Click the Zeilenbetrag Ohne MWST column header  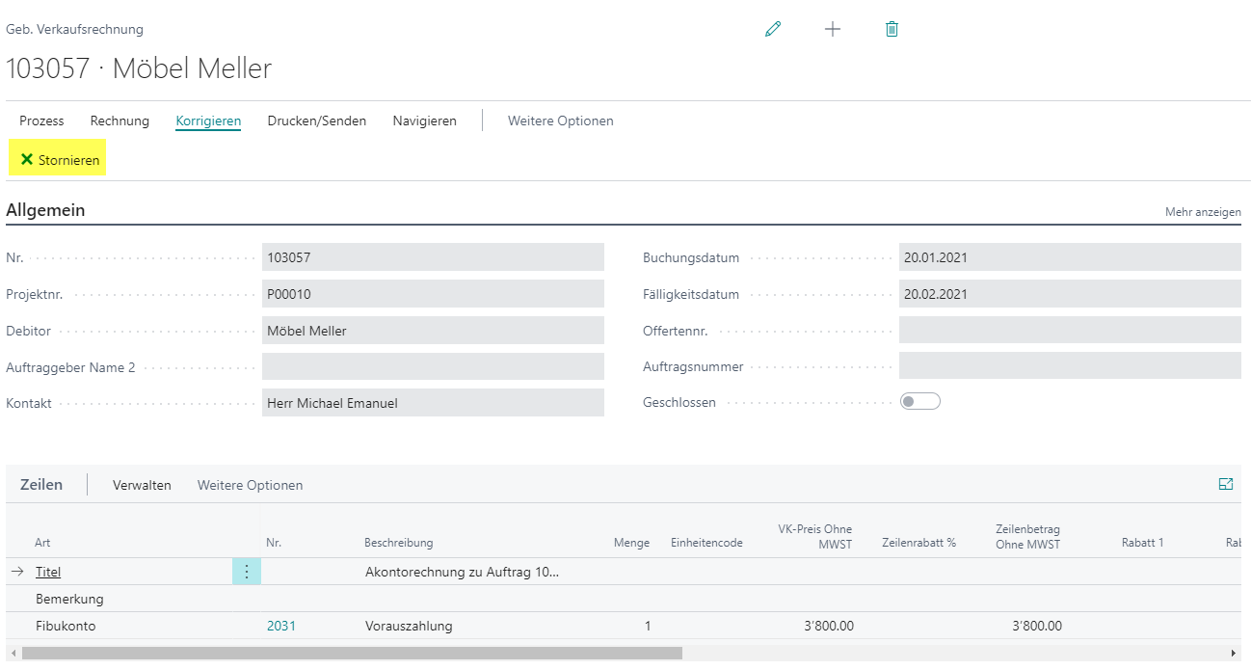[x=1027, y=536]
